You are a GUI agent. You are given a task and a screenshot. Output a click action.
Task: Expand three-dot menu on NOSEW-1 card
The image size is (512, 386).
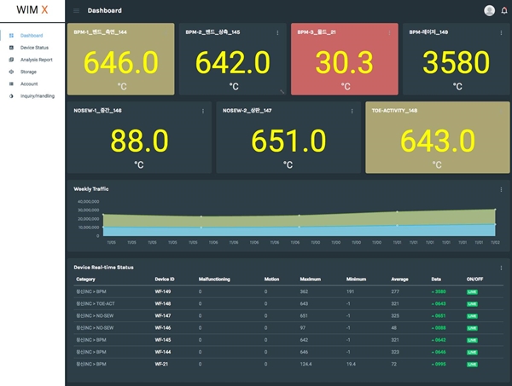(x=202, y=111)
